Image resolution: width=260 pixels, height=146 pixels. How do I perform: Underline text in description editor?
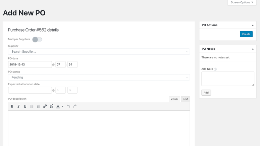25,106
